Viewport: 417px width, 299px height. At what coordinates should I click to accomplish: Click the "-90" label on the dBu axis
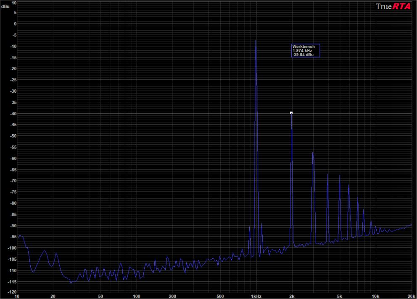coord(13,226)
